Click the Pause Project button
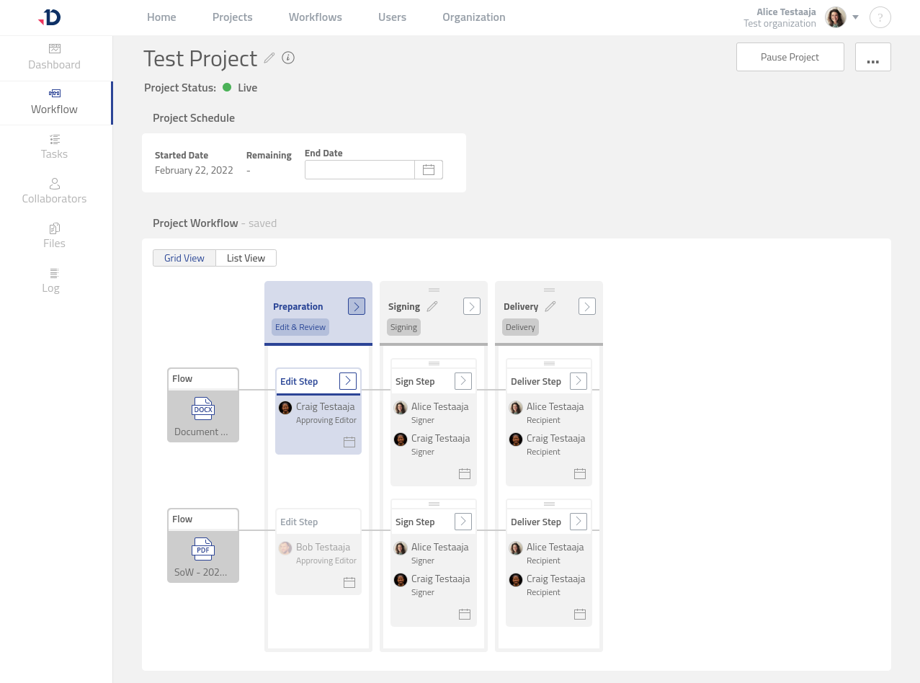920x683 pixels. 790,57
